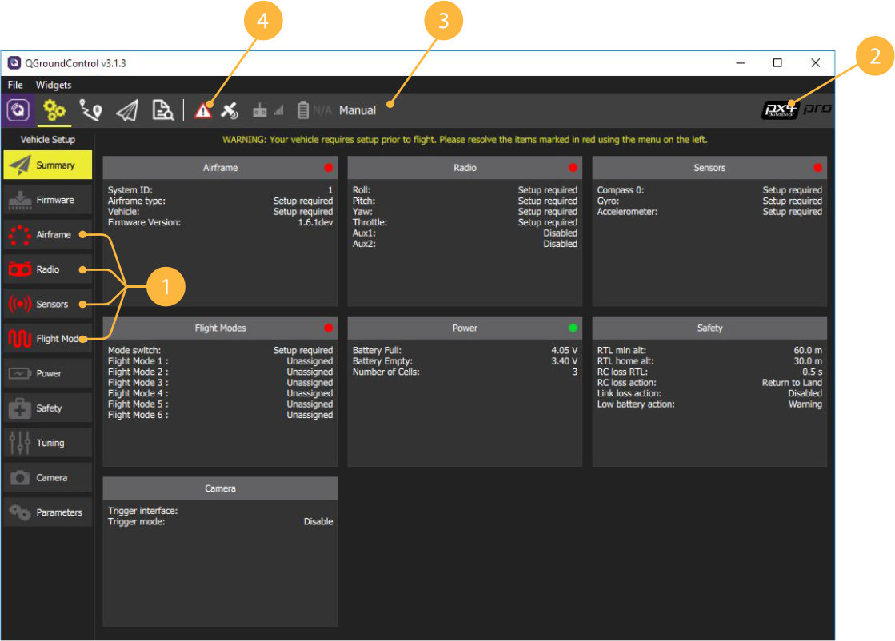Open the QGroundControl application settings icon
This screenshot has height=641, width=895.
point(18,109)
